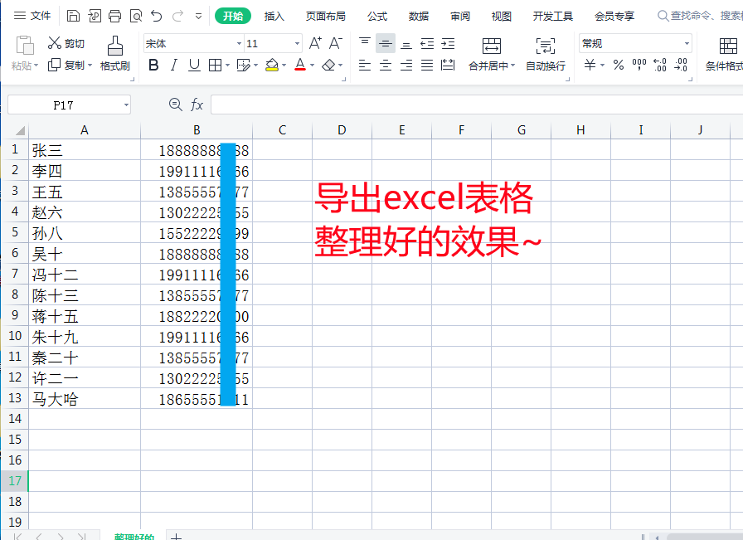
Task: Toggle bold formatting with the B icon
Action: [153, 65]
